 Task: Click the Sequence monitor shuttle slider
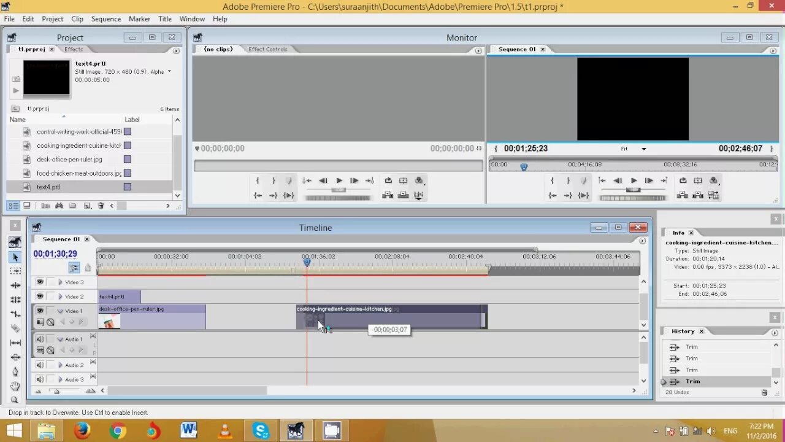[x=634, y=190]
